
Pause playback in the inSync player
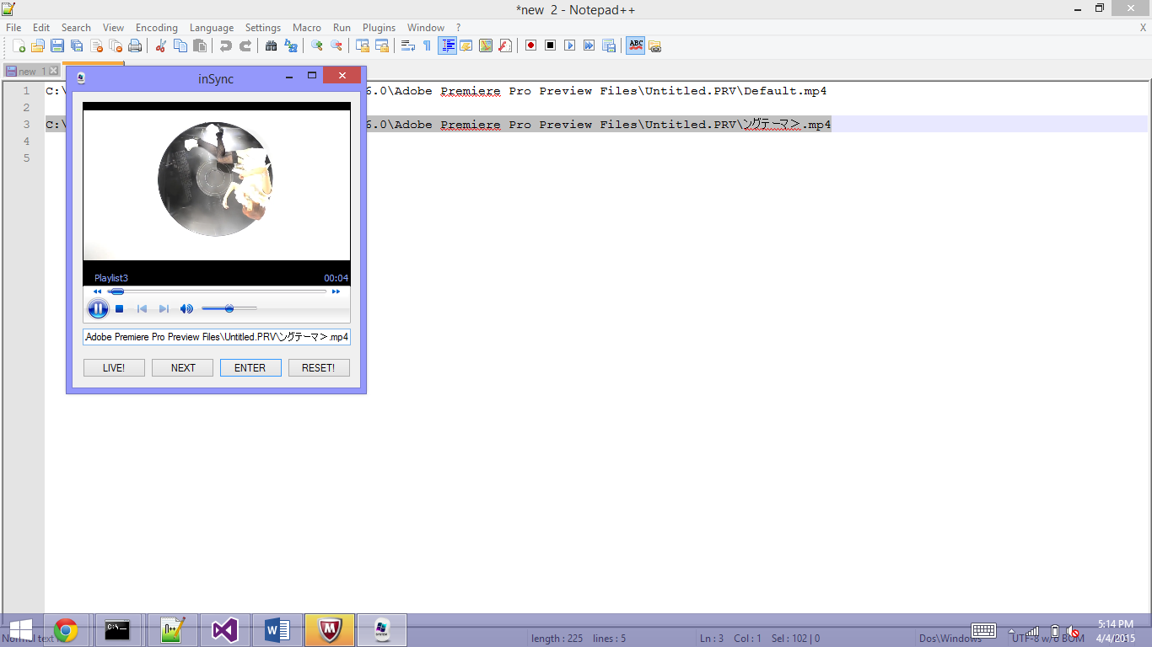coord(98,309)
